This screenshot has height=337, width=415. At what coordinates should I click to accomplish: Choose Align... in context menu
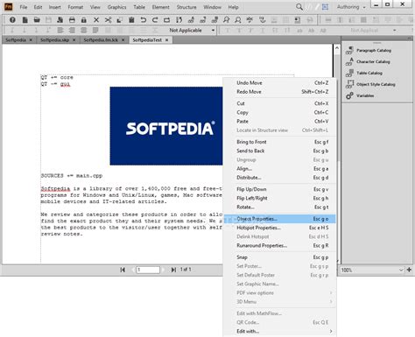pos(280,169)
